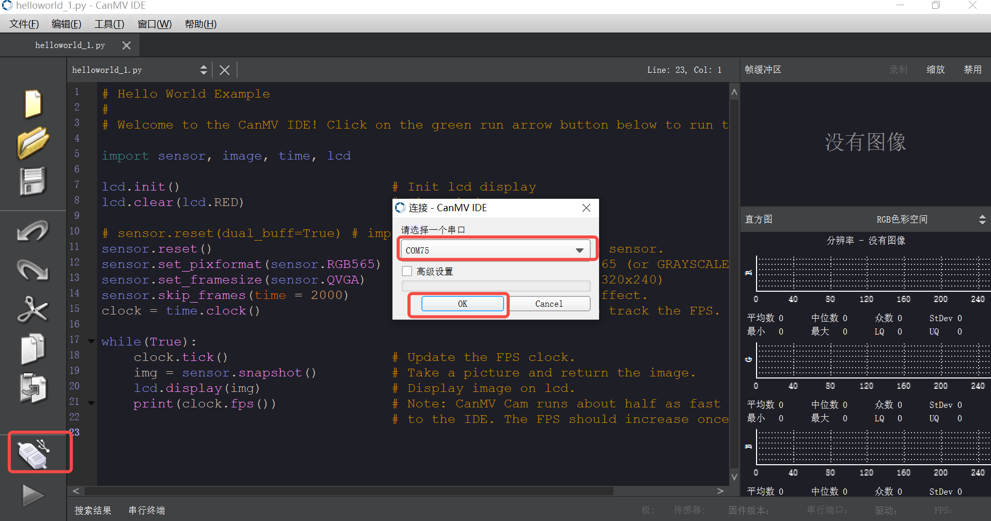This screenshot has width=991, height=521.
Task: Open the 编辑(E) menu
Action: tap(66, 24)
